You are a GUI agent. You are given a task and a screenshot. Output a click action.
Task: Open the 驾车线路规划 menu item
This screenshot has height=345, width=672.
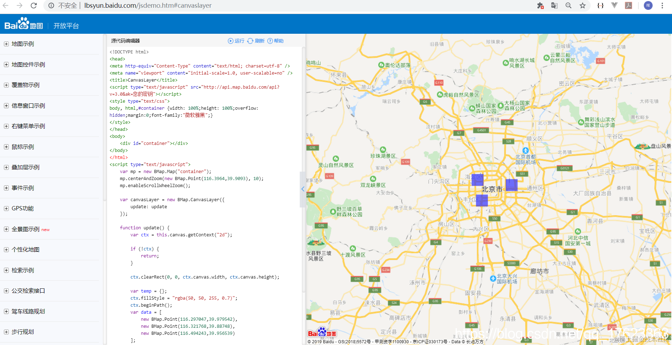click(28, 312)
